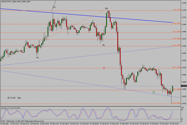Click the '20 Feb 06:30' time axis label
Image resolution: width=187 pixels, height=125 pixels.
click(x=34, y=124)
